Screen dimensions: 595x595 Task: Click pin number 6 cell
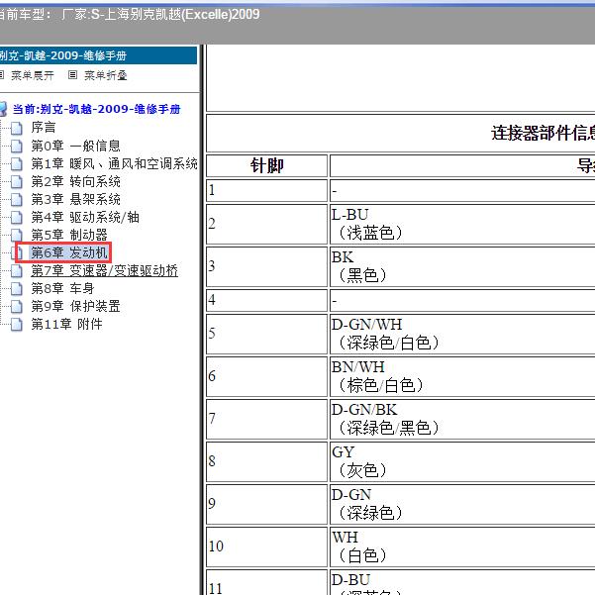[266, 377]
